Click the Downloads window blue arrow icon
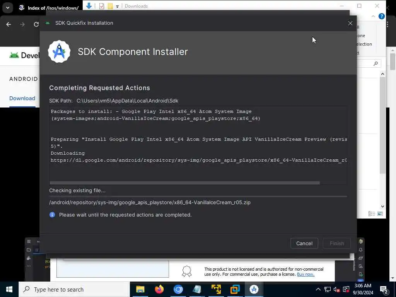Viewport: 396px width, 297px height. tap(89, 6)
